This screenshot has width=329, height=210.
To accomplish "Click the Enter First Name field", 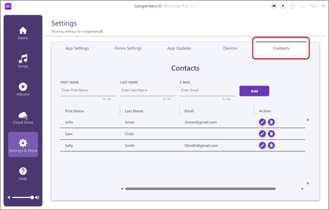I will coord(88,91).
